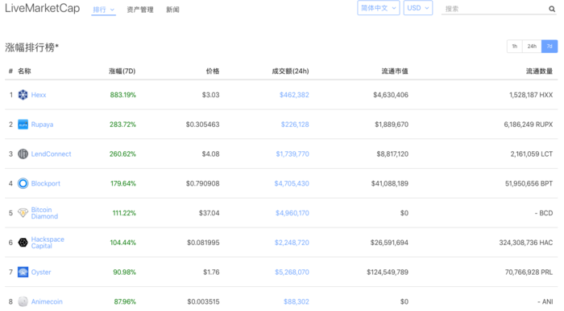Click the 名称 column header
This screenshot has width=564, height=311.
point(24,71)
